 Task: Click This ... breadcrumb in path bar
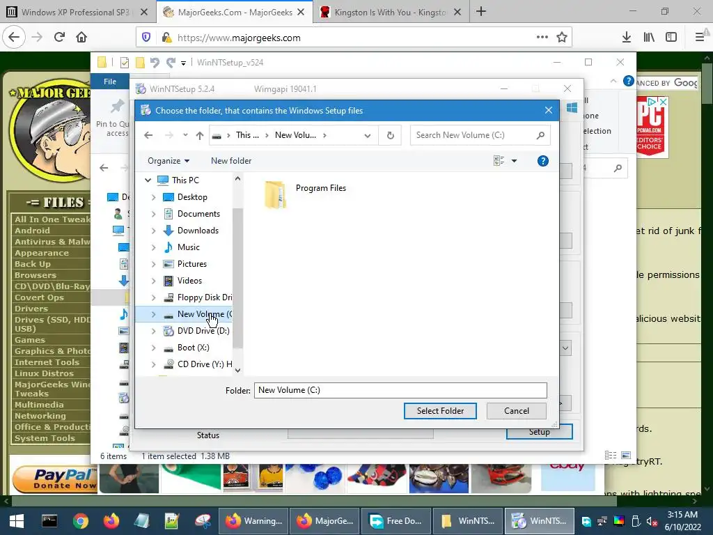247,135
